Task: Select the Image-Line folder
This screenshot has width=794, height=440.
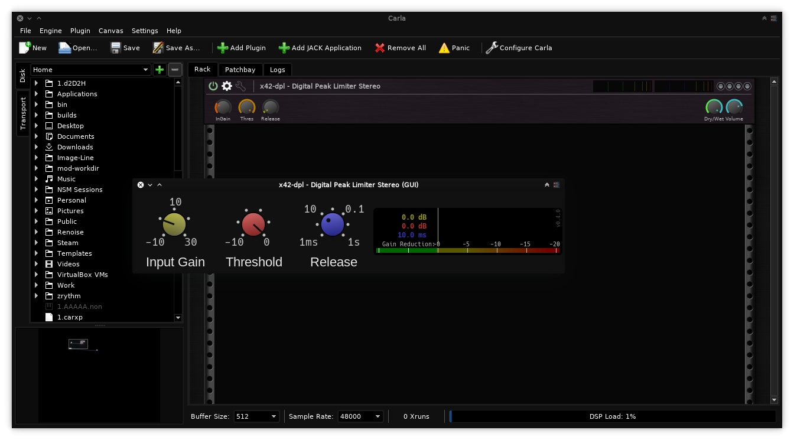Action: 75,158
